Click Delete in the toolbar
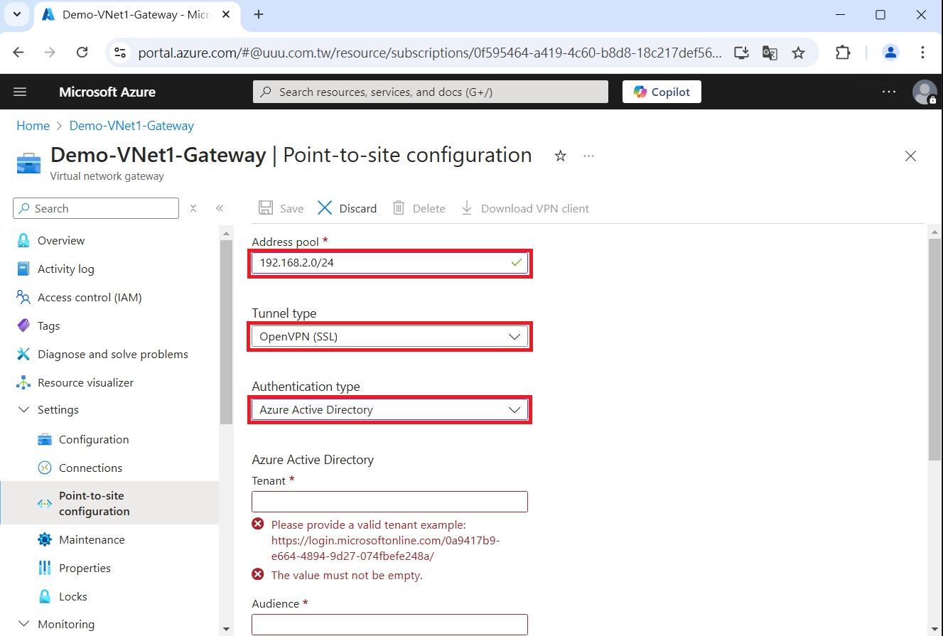The image size is (943, 636). (419, 208)
